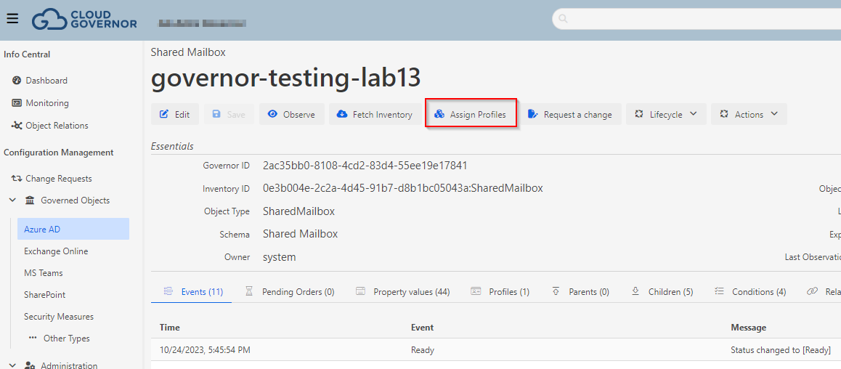Open Change Requests page
Image resolution: width=841 pixels, height=369 pixels.
(58, 179)
